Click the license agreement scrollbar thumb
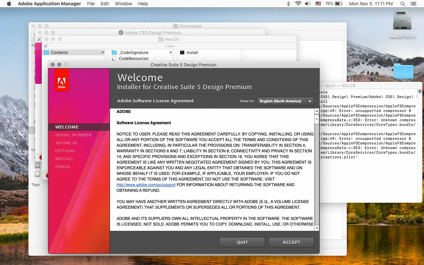 click(317, 119)
